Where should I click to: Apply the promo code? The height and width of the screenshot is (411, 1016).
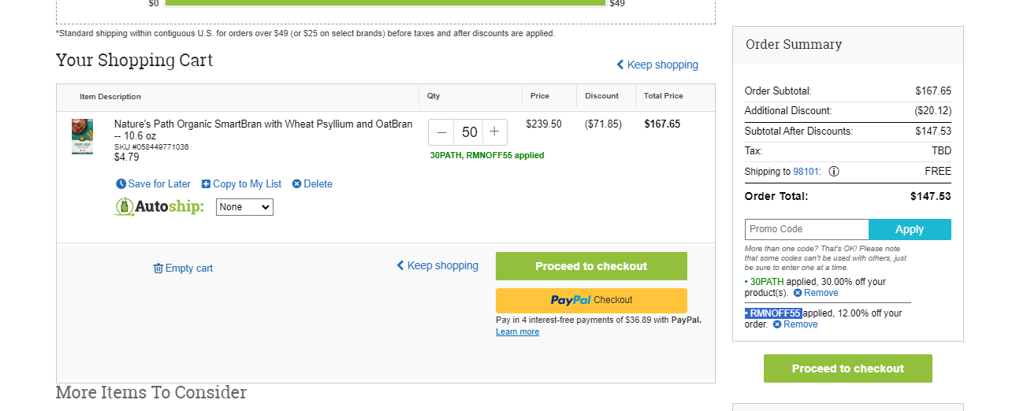(x=910, y=229)
